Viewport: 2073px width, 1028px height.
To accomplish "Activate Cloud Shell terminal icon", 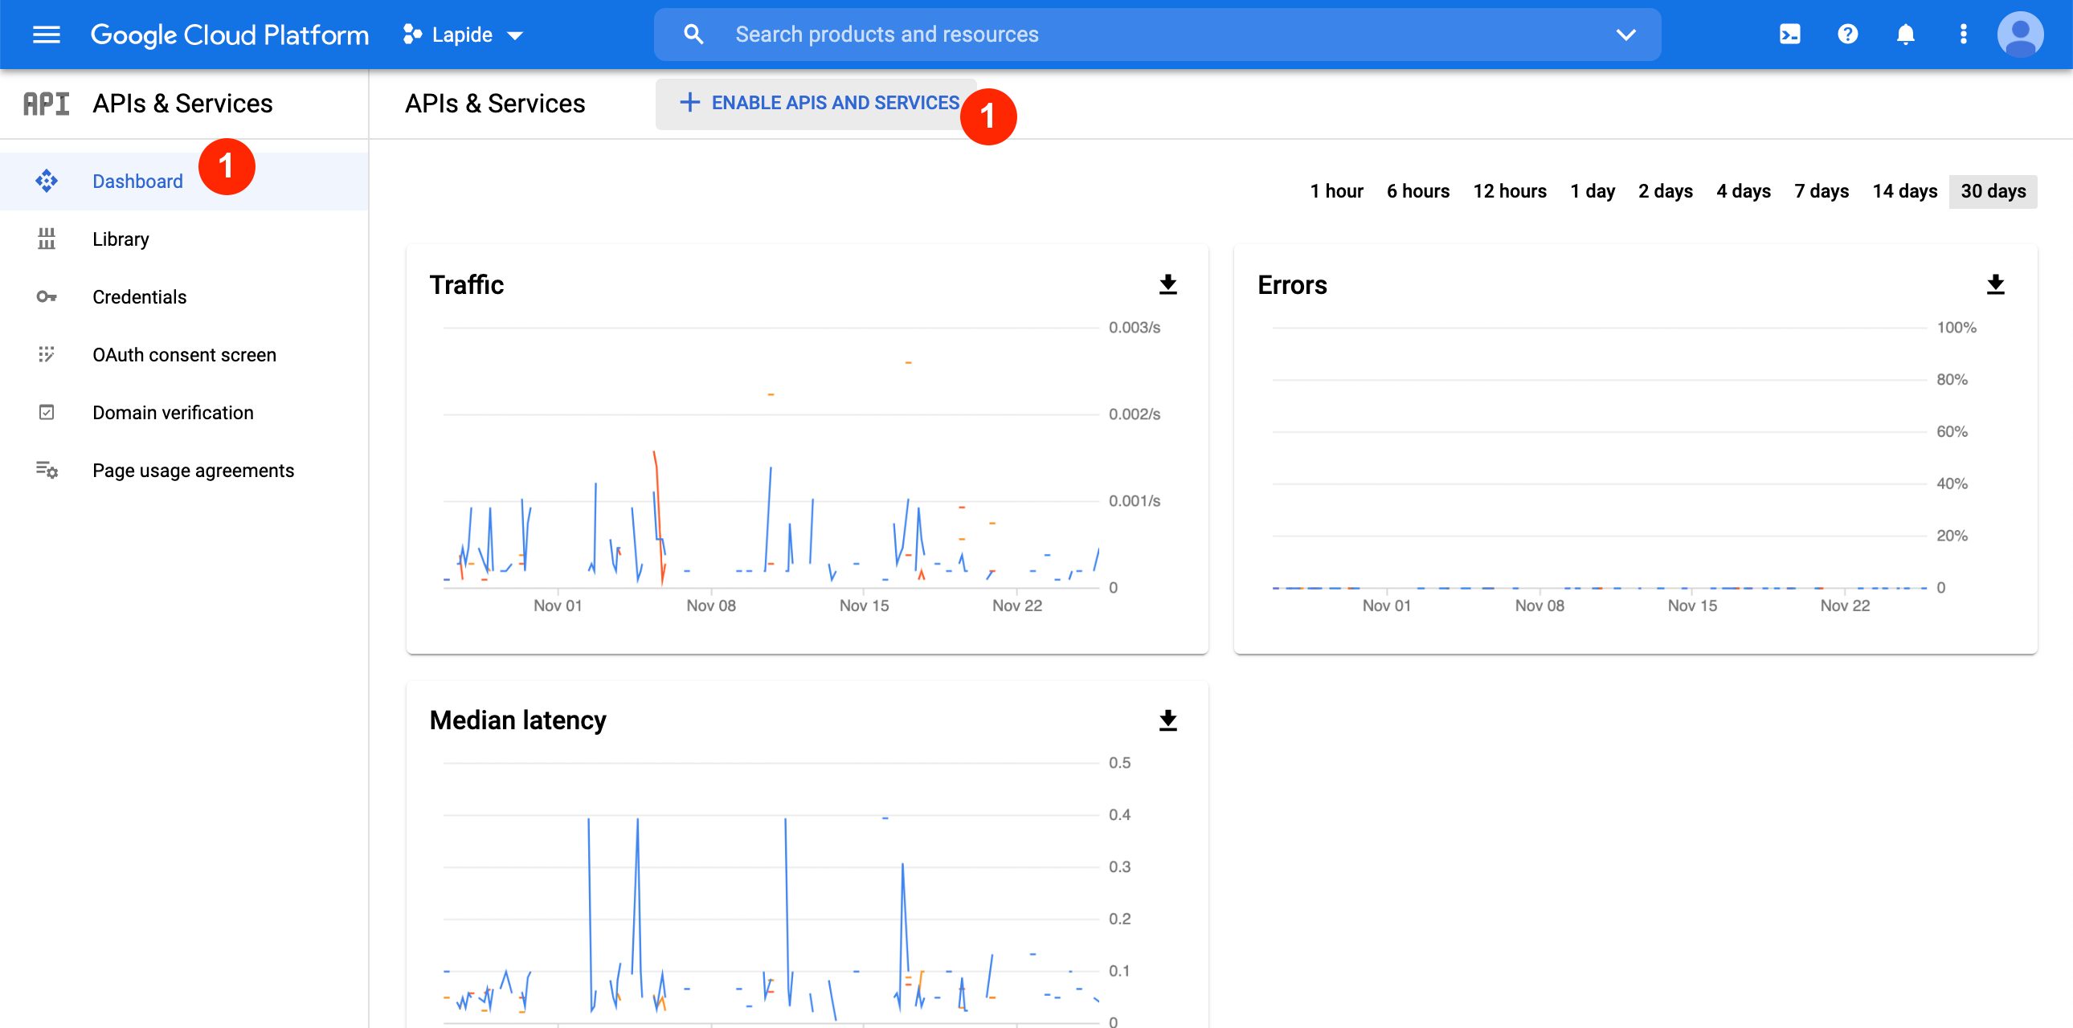I will pos(1789,35).
